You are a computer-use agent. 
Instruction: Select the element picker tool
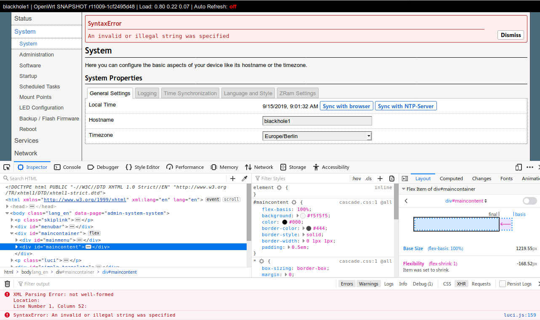coord(7,167)
